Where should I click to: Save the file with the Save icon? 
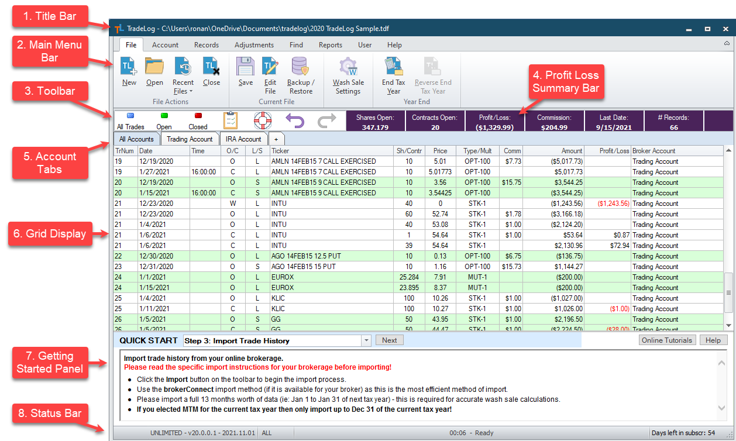pos(246,71)
